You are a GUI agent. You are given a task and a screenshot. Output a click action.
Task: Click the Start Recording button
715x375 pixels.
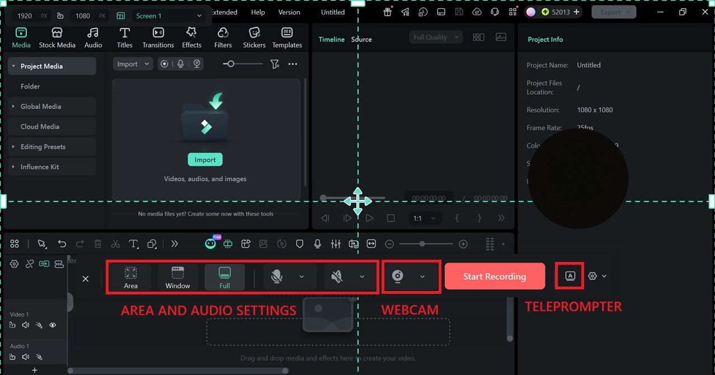[x=495, y=276]
